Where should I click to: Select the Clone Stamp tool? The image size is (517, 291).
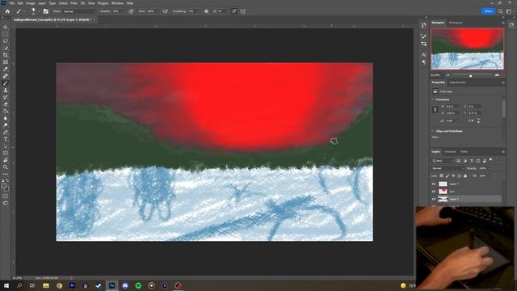tap(6, 90)
